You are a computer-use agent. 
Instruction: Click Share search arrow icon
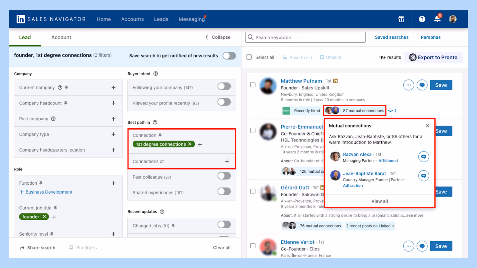click(22, 248)
